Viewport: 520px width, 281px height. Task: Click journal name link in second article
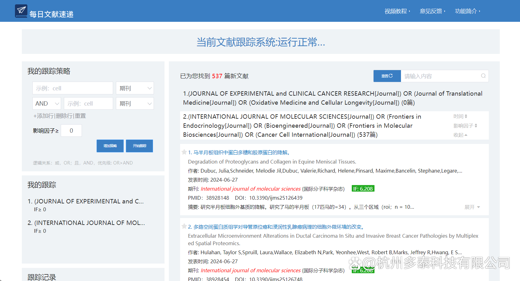click(251, 270)
